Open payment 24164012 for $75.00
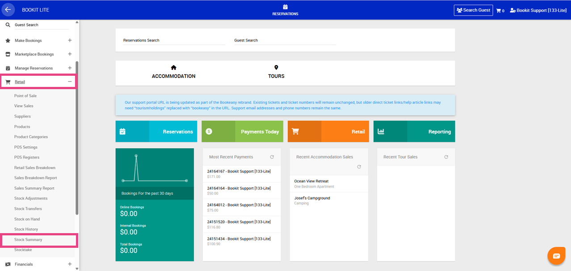571x271 pixels. coord(242,208)
